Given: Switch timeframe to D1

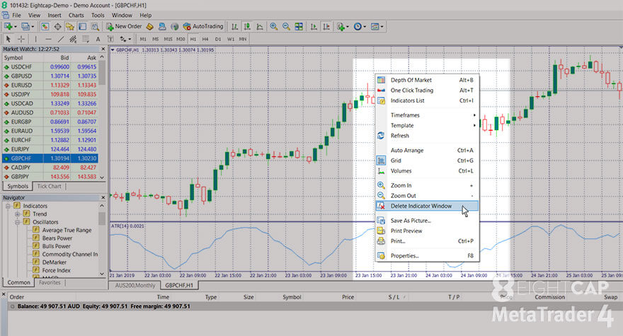Looking at the screenshot, I should point(218,39).
